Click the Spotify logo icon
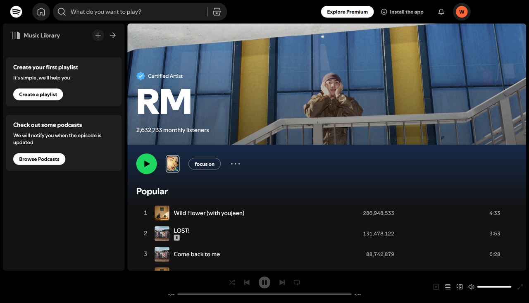 (x=16, y=12)
